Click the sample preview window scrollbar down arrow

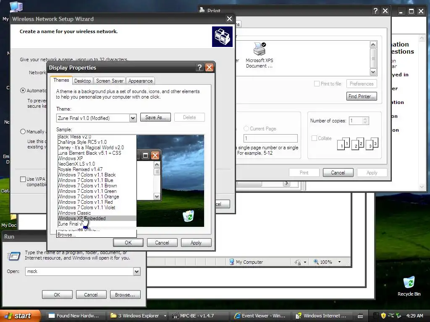click(157, 196)
